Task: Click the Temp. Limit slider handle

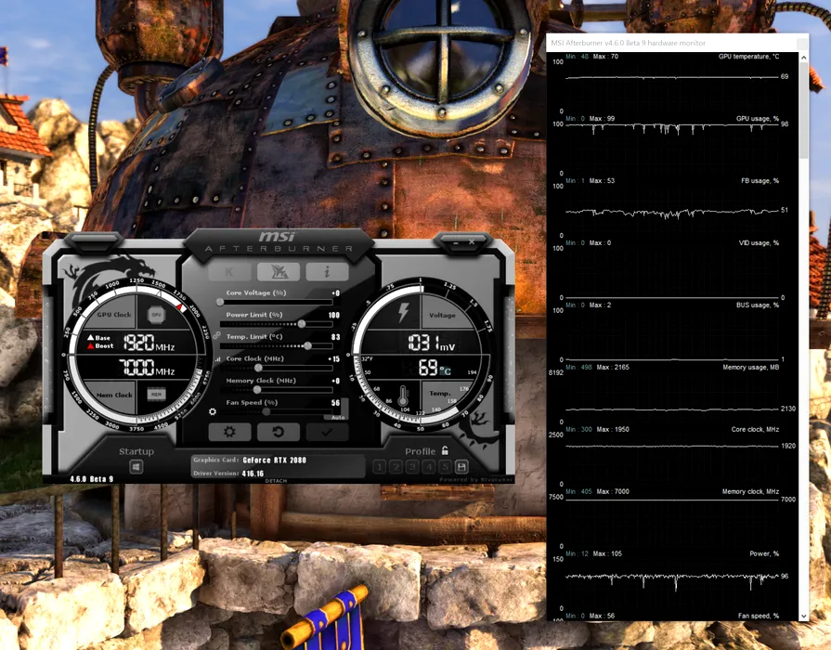Action: pos(307,345)
